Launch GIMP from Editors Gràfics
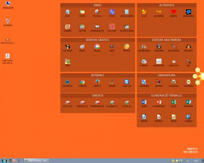204x163 pixels. [x=112, y=47]
